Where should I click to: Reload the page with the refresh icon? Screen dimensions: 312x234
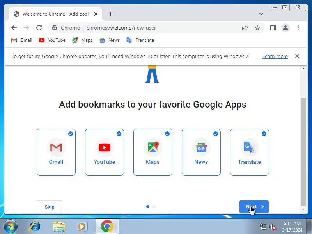tap(39, 28)
